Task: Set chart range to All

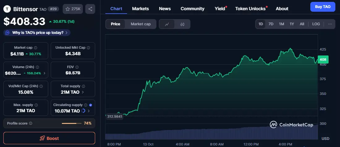Action: (x=302, y=24)
